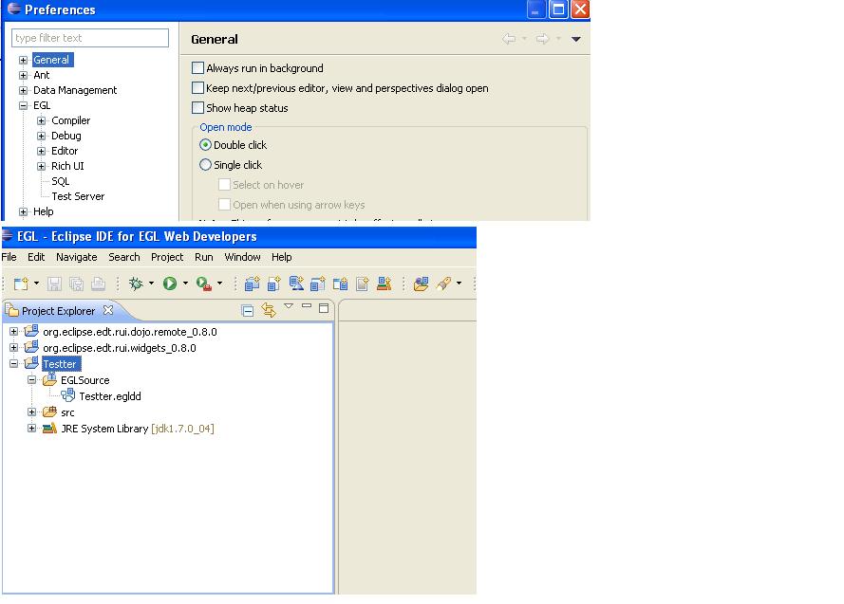
Task: Minimize the Project Explorer view
Action: coord(307,305)
